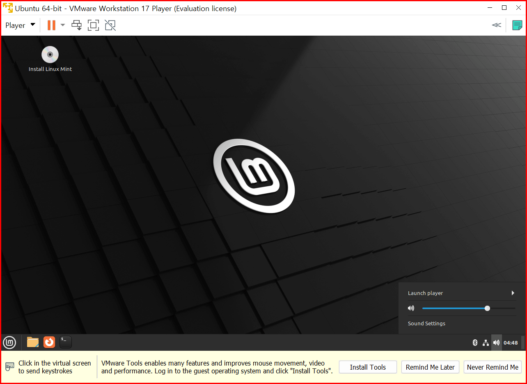Pause the virtual machine
The height and width of the screenshot is (384, 527).
tap(51, 25)
